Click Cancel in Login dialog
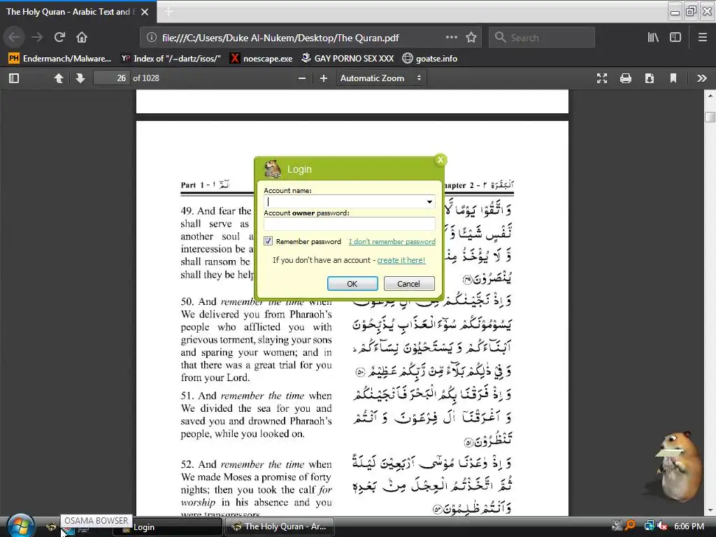716x537 pixels. pos(408,284)
